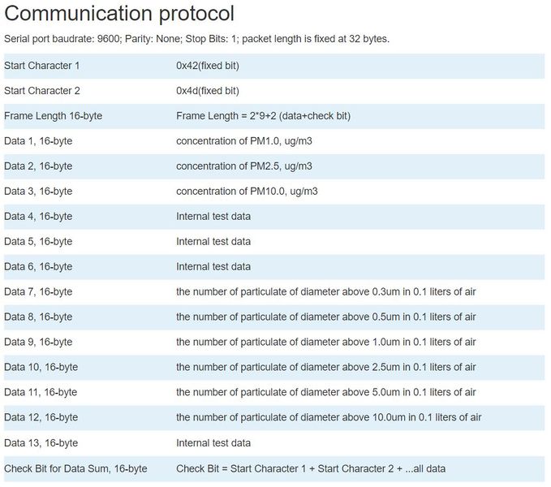This screenshot has height=487, width=551.
Task: Click the Data 13, 16-byte label
Action: click(x=41, y=442)
